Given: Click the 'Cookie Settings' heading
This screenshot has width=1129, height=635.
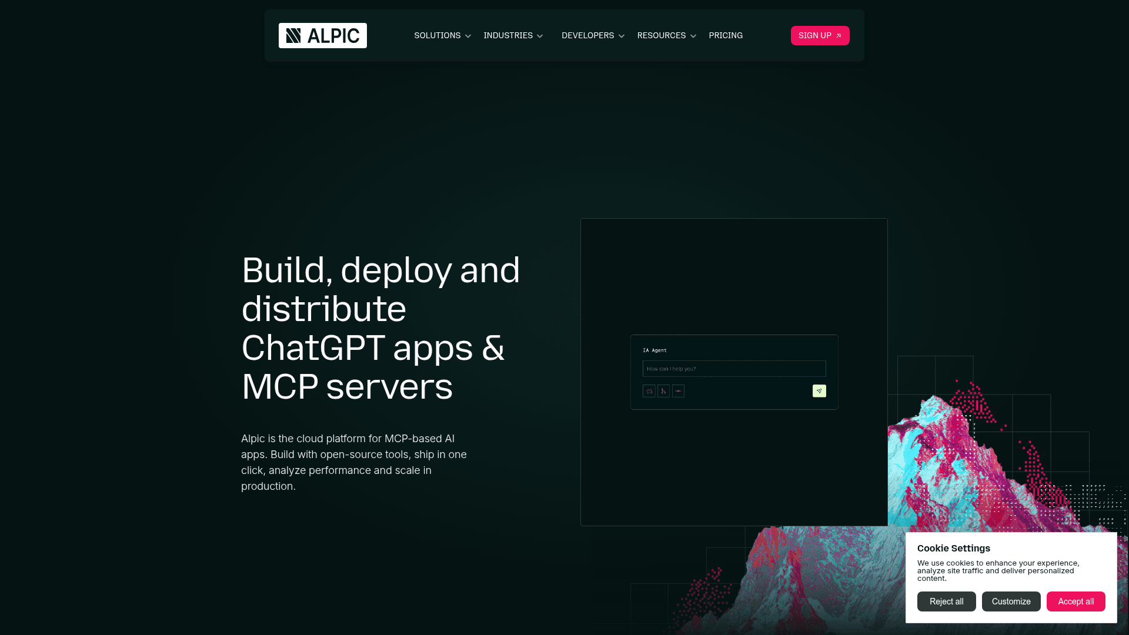Looking at the screenshot, I should (x=953, y=548).
